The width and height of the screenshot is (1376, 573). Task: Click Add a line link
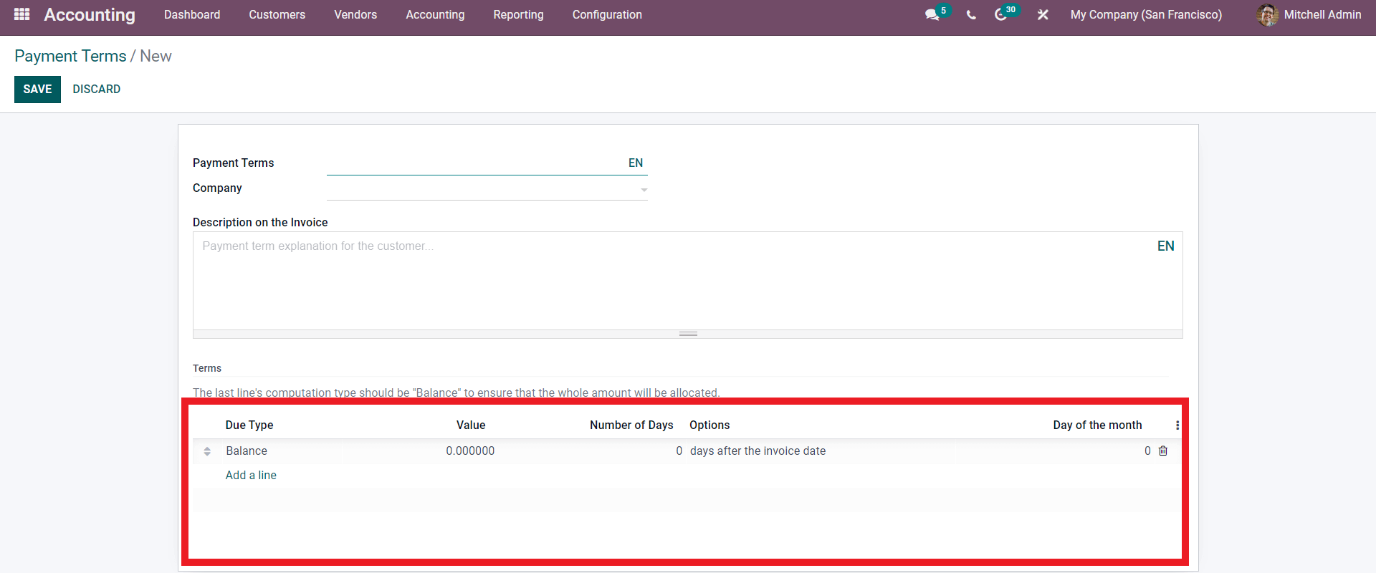tap(251, 475)
